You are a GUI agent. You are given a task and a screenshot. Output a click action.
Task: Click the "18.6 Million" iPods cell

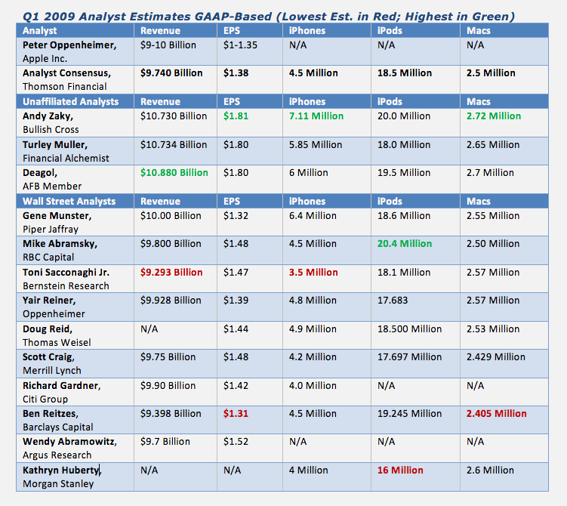[404, 216]
